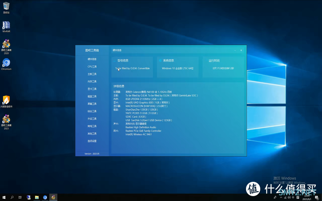Click the pinned monitor-shield app left of File Explorer on taskbar
This screenshot has width=322, height=201.
(29, 197)
